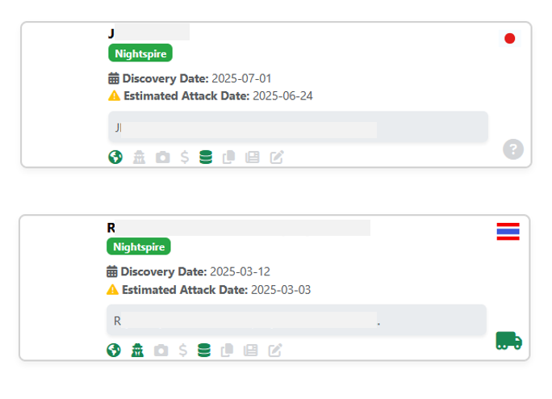
Task: Select the green government building icon, second card
Action: click(x=137, y=351)
